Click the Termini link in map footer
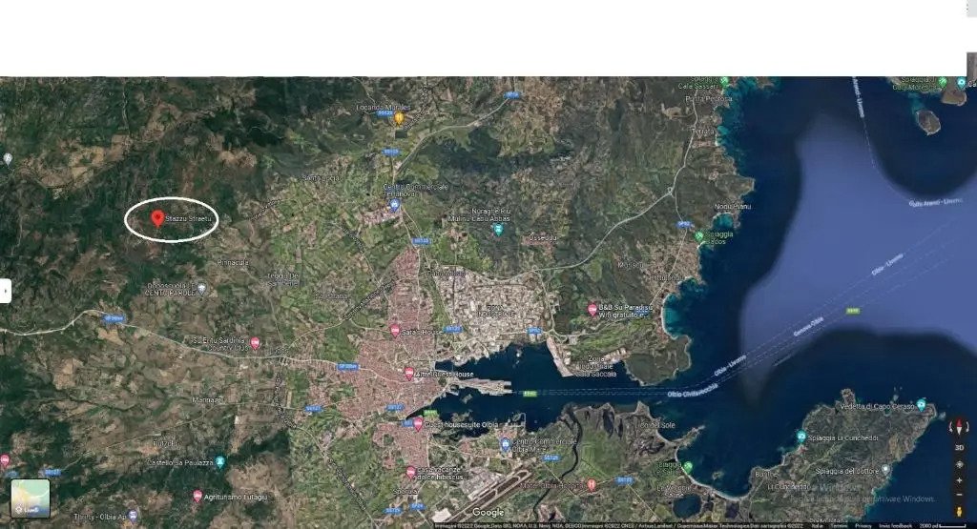Viewport: 977px width, 529px height. tap(839, 525)
